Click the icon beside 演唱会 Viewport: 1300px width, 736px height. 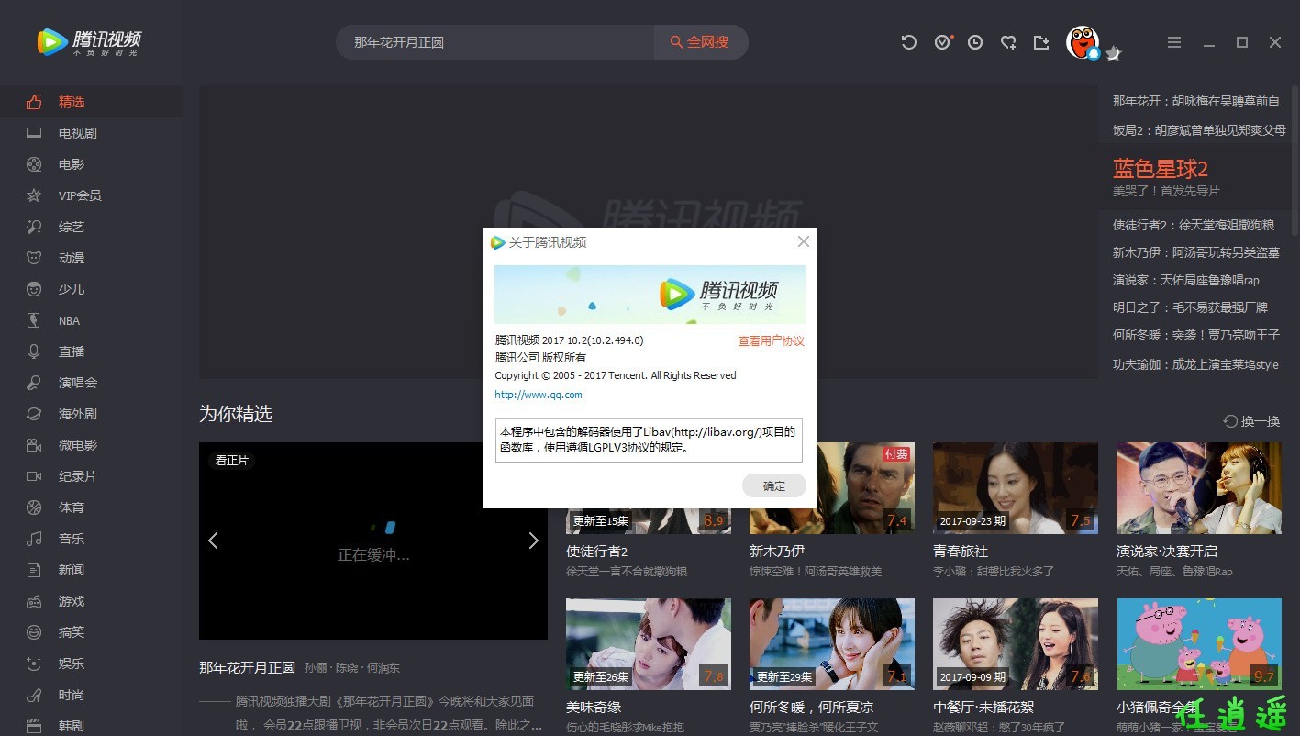click(x=34, y=383)
